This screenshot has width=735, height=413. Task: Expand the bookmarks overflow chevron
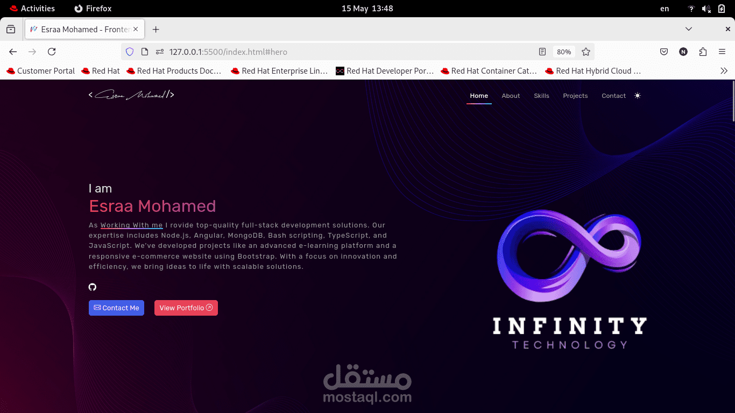pyautogui.click(x=724, y=70)
